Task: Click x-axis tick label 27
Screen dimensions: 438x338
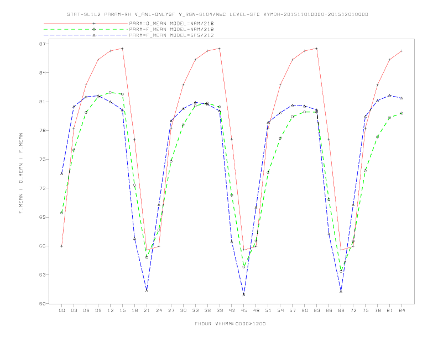Action: 171,310
